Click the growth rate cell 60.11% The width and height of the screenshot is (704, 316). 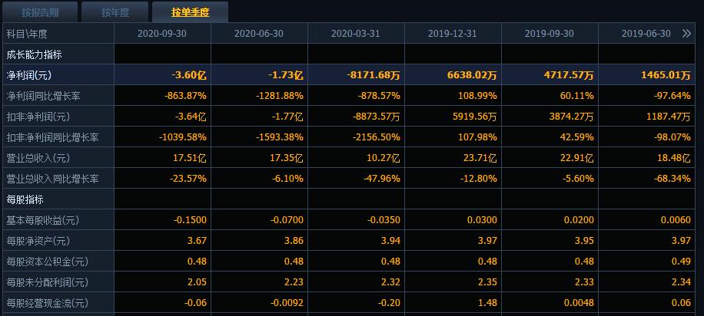577,96
